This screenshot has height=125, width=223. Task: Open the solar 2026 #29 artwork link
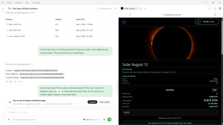tap(15, 30)
